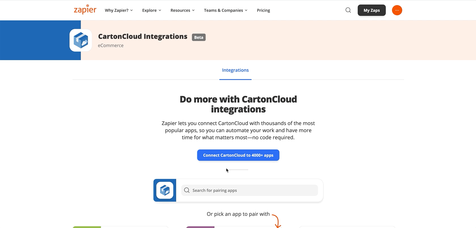Image resolution: width=476 pixels, height=228 pixels.
Task: Click the Beta badge
Action: pos(199,37)
